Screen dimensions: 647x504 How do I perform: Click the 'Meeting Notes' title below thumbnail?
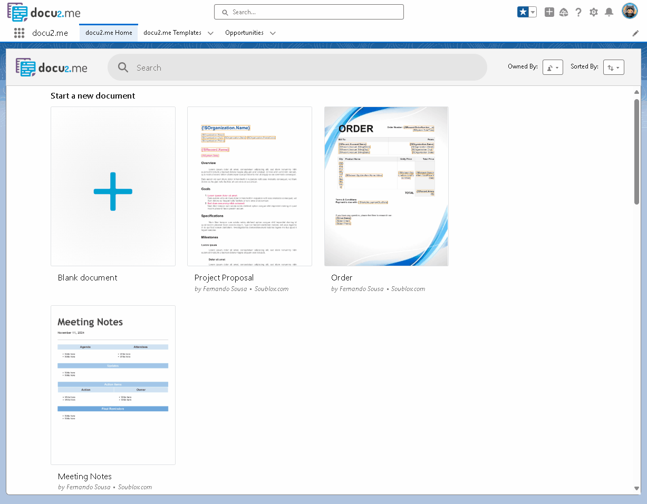[x=85, y=477]
